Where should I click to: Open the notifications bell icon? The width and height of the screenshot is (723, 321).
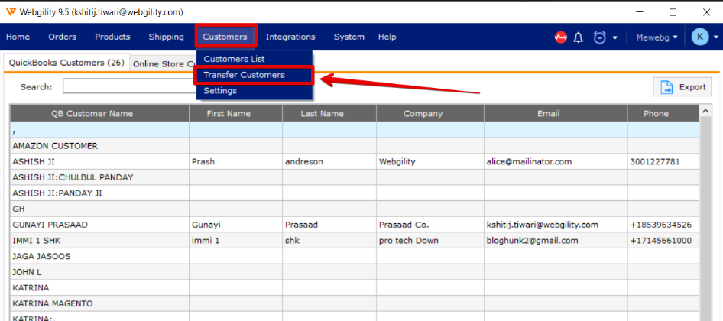(579, 37)
